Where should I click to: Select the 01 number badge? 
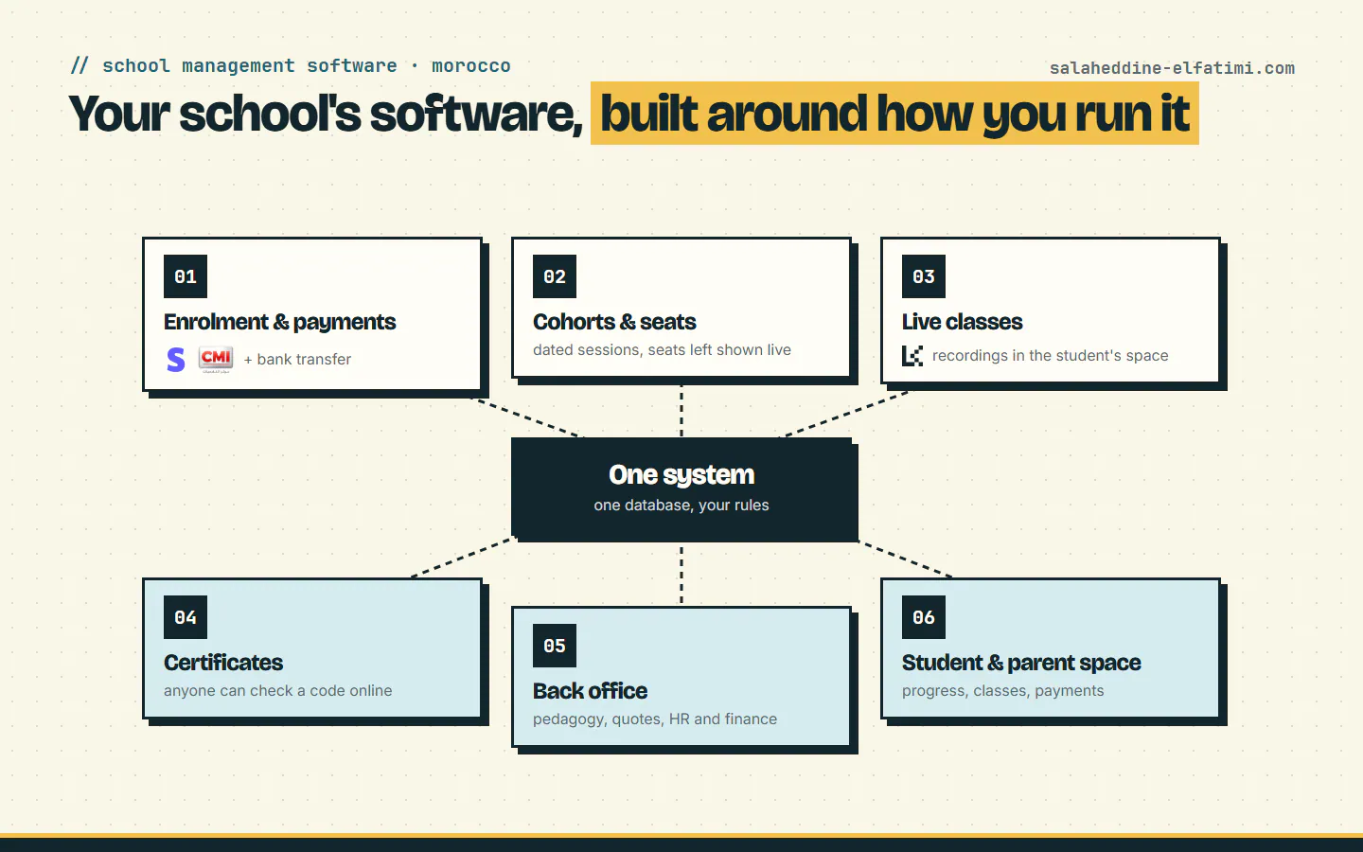click(x=186, y=276)
